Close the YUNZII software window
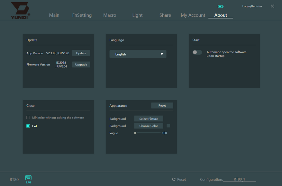This screenshot has width=282, height=186. [272, 6]
